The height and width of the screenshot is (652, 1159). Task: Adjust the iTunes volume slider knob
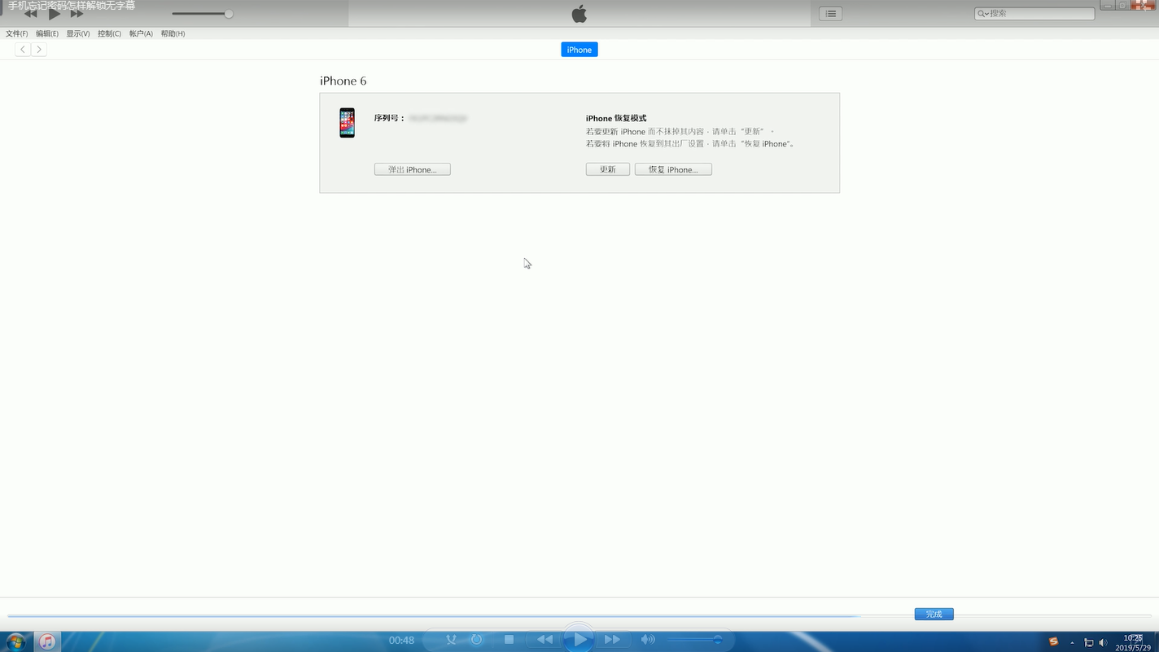pos(229,14)
